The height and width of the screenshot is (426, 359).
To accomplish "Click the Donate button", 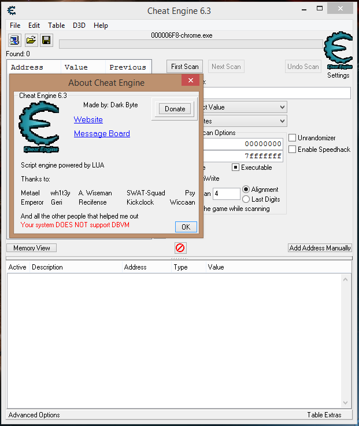I will coord(175,109).
